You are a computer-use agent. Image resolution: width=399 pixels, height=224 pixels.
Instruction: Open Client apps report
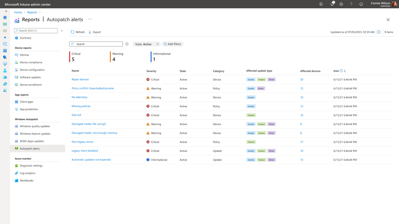click(26, 102)
